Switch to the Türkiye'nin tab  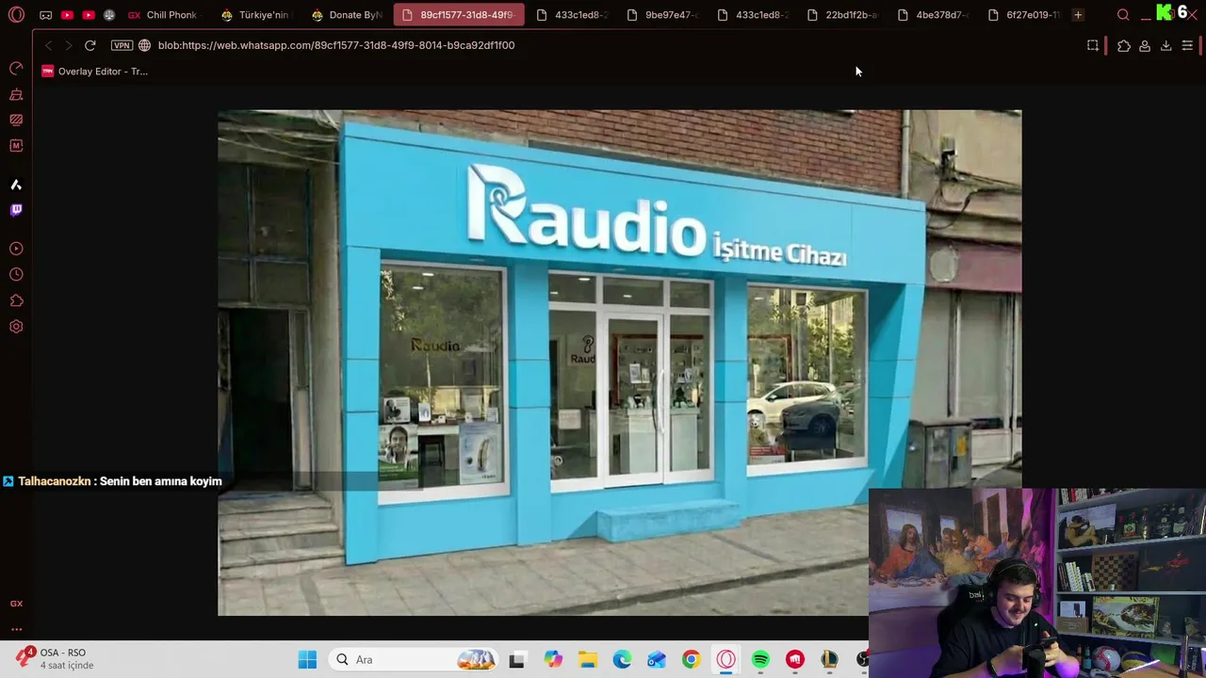click(255, 15)
